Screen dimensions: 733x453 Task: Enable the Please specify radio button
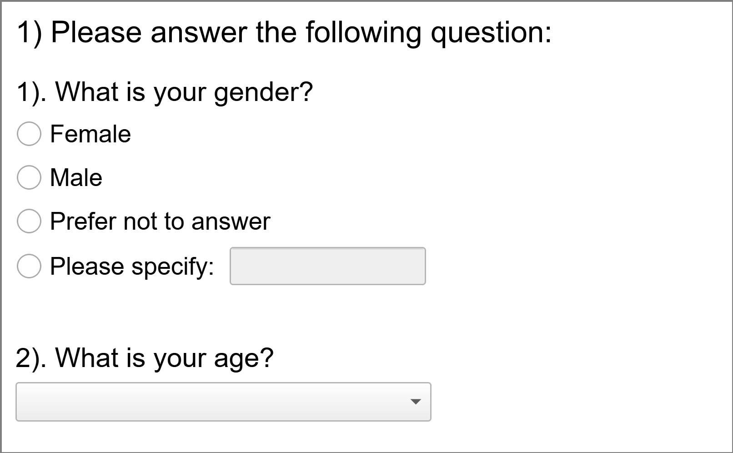coord(29,266)
